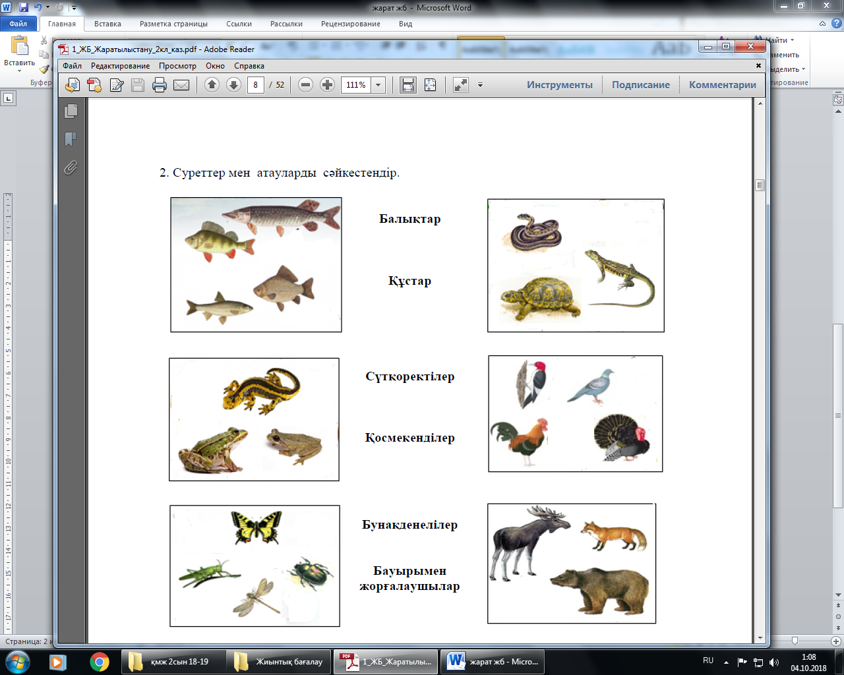Open the Справка menu
The image size is (844, 675).
(249, 66)
